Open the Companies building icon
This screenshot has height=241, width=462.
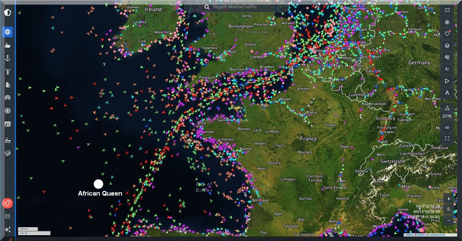tap(8, 85)
